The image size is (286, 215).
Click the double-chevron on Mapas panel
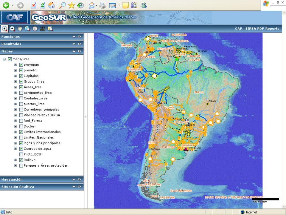[x=79, y=51]
